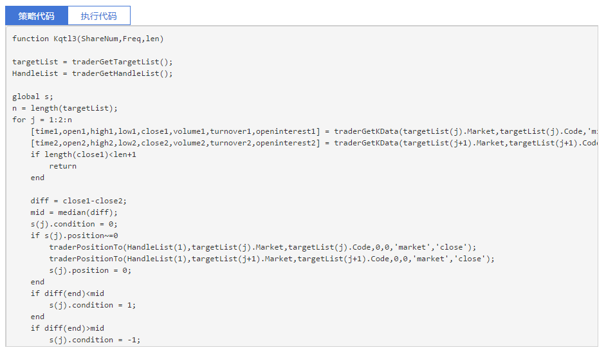Viewport: 606px width, 352px height.
Task: Select the 'for j = 1:2:n' loop line
Action: (42, 120)
